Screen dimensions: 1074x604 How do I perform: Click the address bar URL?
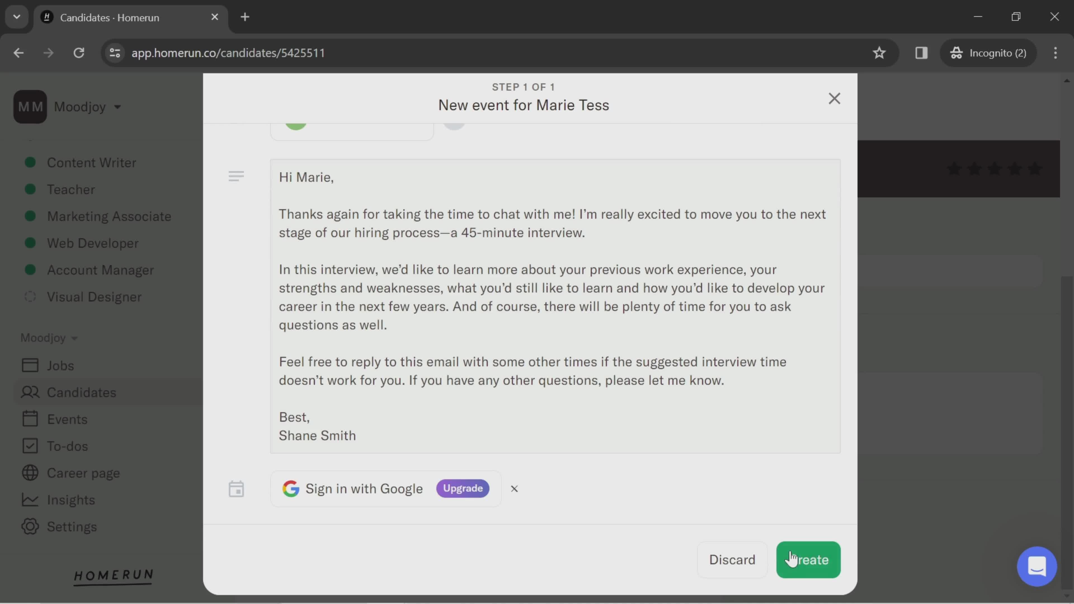coord(228,53)
